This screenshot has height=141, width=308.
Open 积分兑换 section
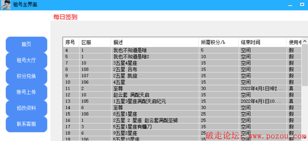click(x=26, y=76)
